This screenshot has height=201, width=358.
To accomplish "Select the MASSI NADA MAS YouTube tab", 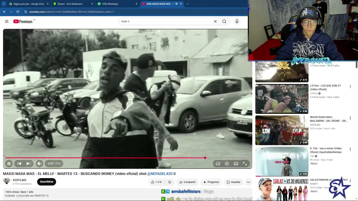I will tap(162, 4).
